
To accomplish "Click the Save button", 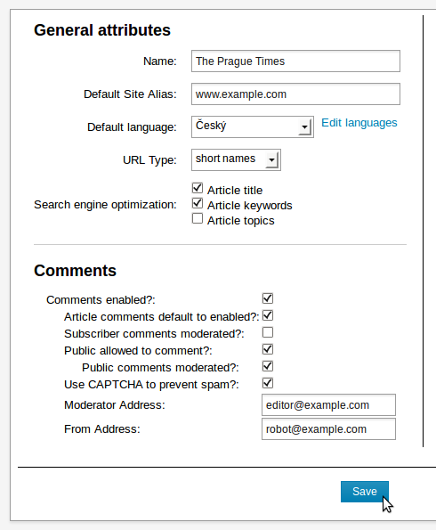I will click(x=365, y=492).
